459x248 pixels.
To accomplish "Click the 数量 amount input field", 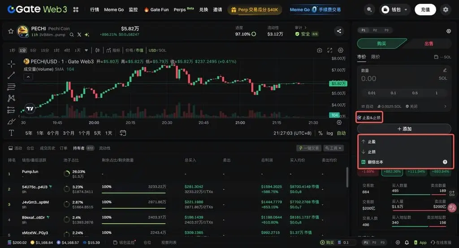I will (x=404, y=78).
